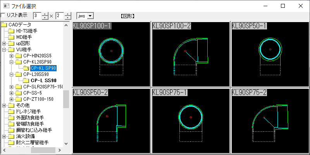Click the tree horizontal scroll-left arrow
Screen dimensions: 310x155
point(3,150)
